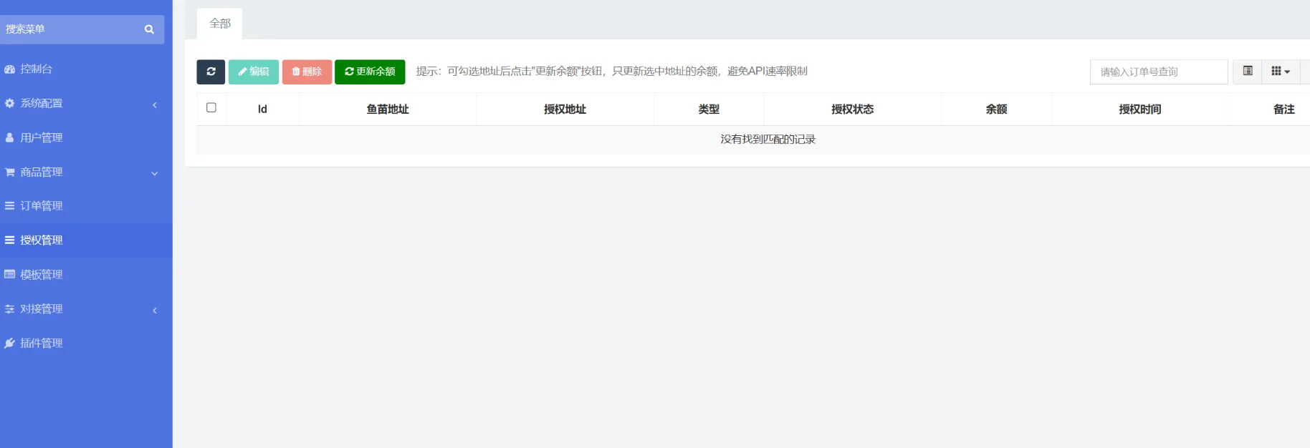Tick the select-all checkbox in table header
1310x448 pixels.
point(211,108)
